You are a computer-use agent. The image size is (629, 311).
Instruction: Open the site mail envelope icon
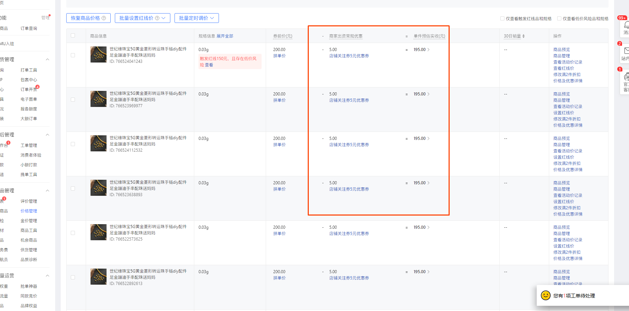[x=626, y=51]
